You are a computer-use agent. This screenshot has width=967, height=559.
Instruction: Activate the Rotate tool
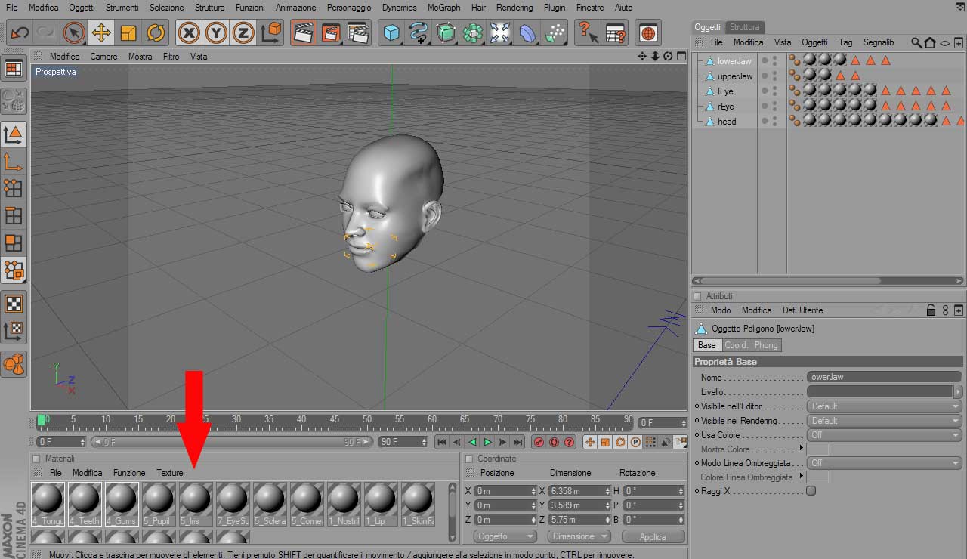(x=156, y=32)
